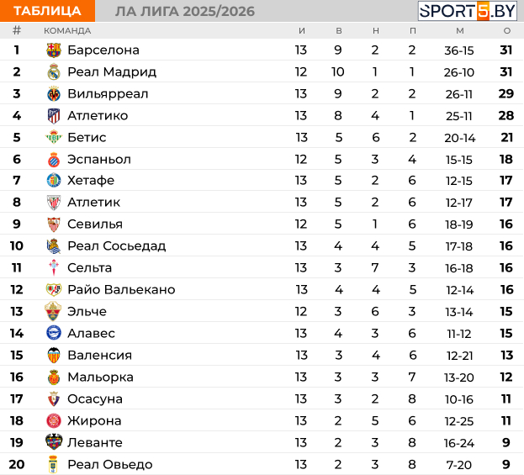
Task: Select the ЛА ЛИГА 2025/2026 header tab
Action: 184,11
